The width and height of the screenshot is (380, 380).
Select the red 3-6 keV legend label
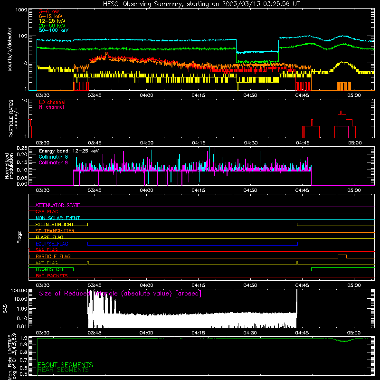[x=49, y=11]
